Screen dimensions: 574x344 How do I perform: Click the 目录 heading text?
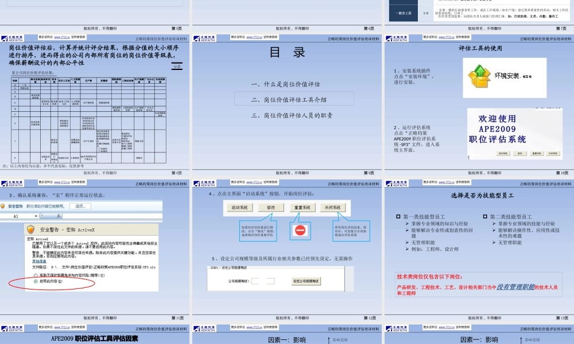(x=287, y=53)
